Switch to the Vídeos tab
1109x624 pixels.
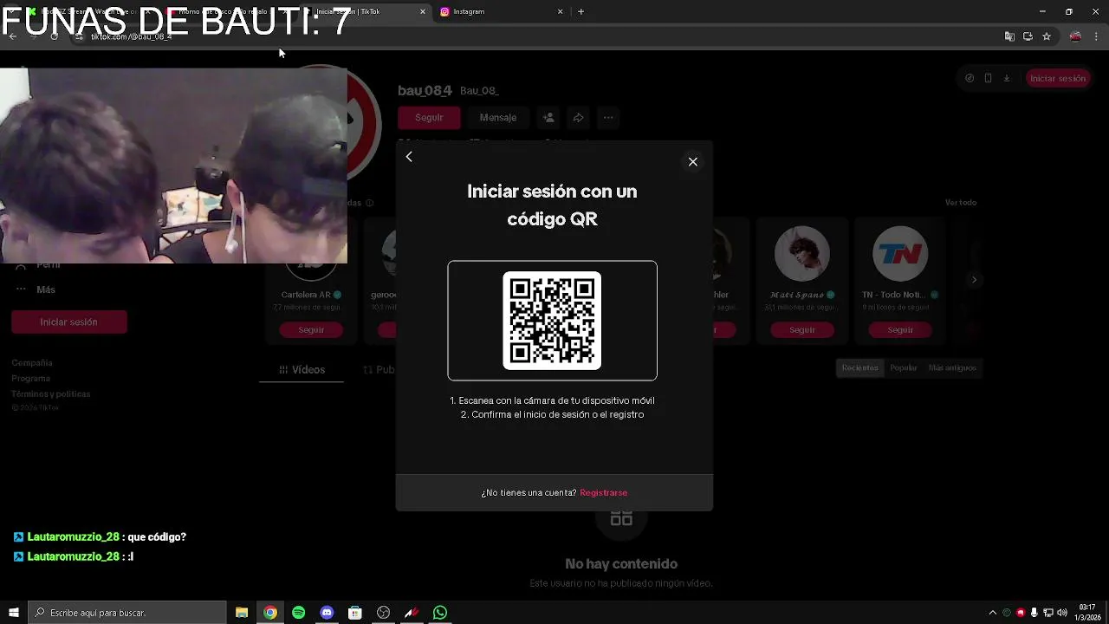pyautogui.click(x=302, y=369)
